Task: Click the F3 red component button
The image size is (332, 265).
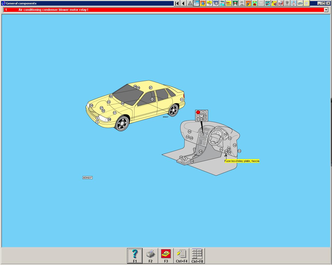Action: pyautogui.click(x=166, y=256)
